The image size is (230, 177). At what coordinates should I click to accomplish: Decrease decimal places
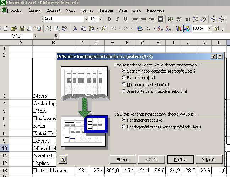[203, 19]
